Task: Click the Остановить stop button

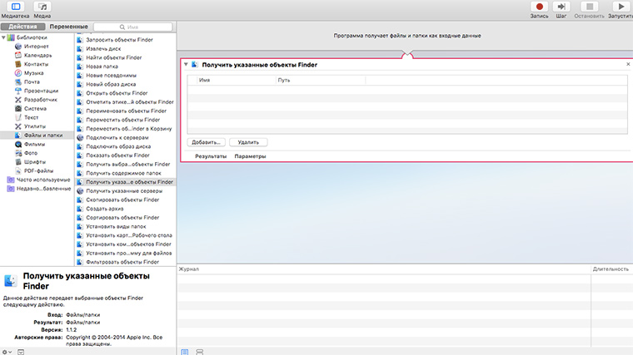Action: (x=589, y=10)
